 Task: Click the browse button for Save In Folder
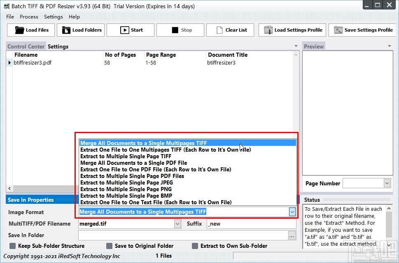(291, 235)
